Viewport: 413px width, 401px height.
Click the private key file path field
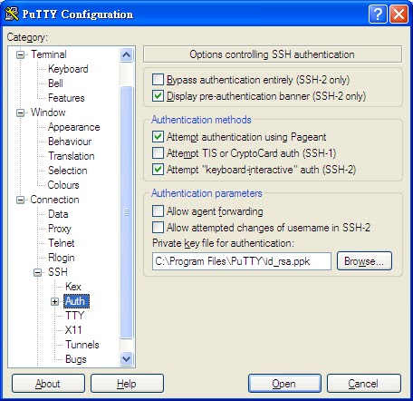(242, 261)
